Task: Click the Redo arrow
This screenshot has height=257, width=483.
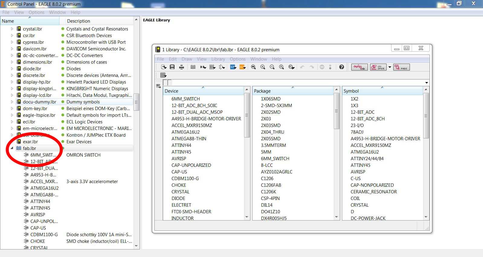Action: (312, 67)
